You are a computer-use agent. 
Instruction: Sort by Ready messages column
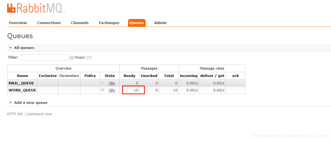coord(129,76)
